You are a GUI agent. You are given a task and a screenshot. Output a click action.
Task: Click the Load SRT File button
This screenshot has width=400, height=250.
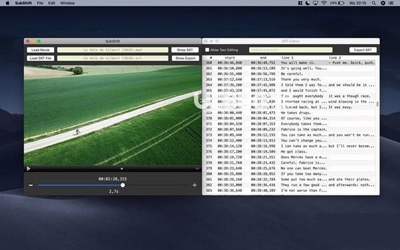coord(41,58)
